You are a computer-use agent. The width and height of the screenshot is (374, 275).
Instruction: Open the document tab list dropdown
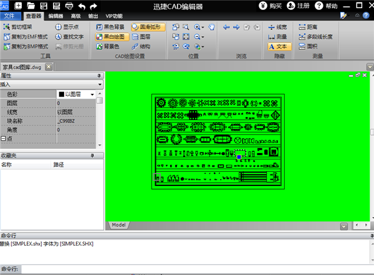pyautogui.click(x=370, y=67)
